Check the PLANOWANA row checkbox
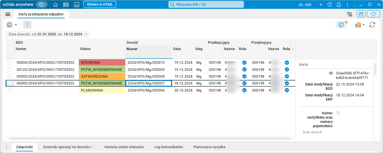 tap(10, 90)
